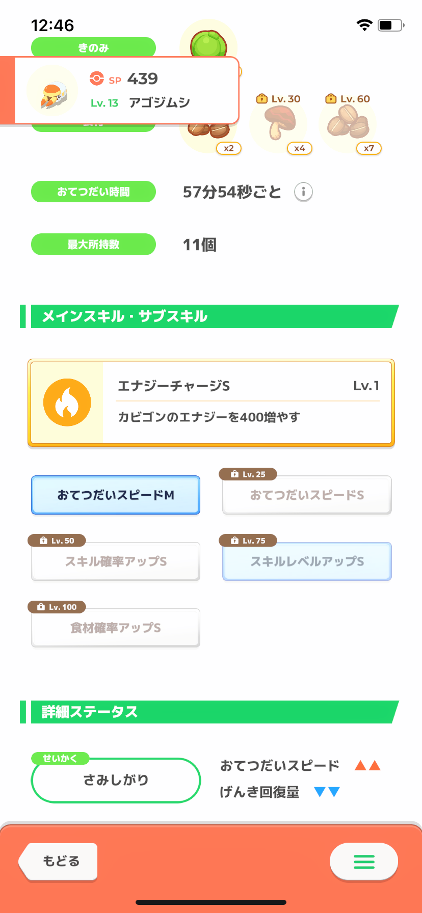Tap the アゴジムシ Pokémon portrait
This screenshot has height=913, width=422.
click(x=52, y=92)
